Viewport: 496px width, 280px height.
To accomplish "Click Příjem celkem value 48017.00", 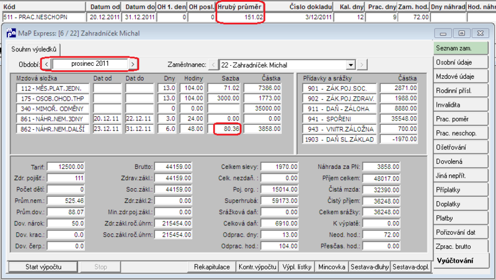I will point(381,178).
